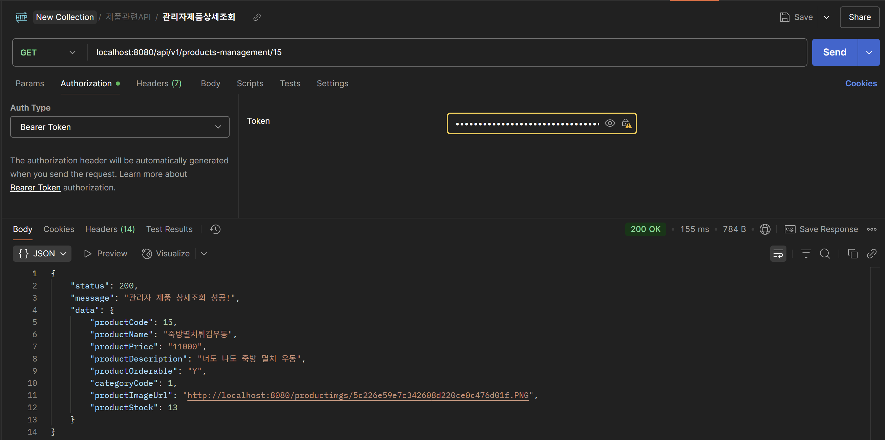This screenshot has height=440, width=885.
Task: Open the GET method dropdown
Action: coord(48,52)
